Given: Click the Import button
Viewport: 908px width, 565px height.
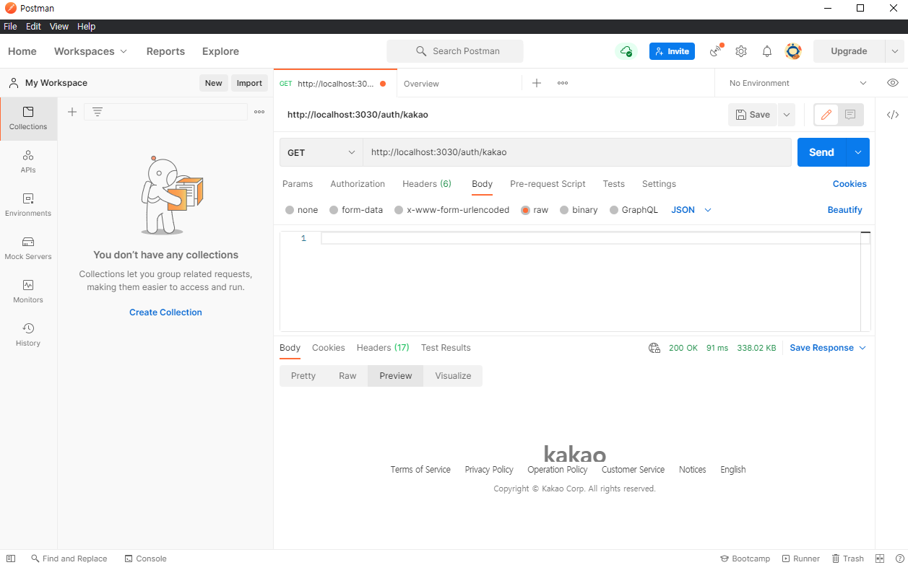Looking at the screenshot, I should point(249,83).
